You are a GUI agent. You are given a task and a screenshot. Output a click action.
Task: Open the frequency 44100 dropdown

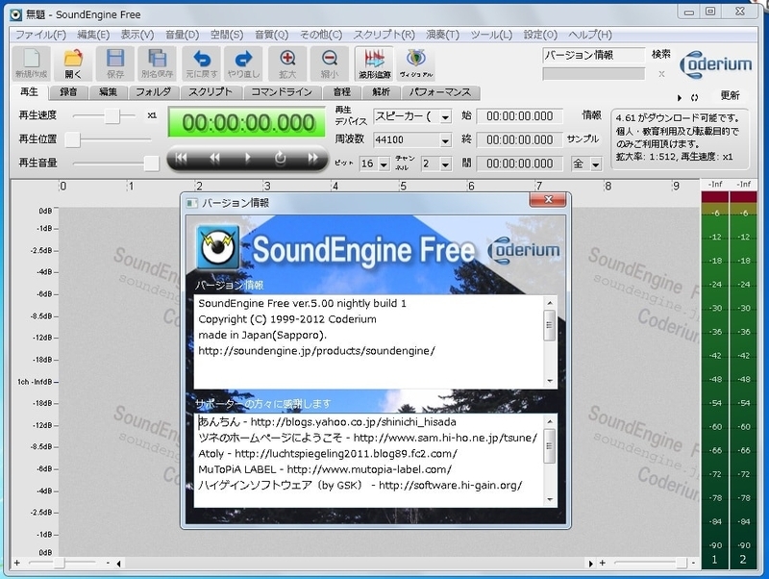point(445,140)
